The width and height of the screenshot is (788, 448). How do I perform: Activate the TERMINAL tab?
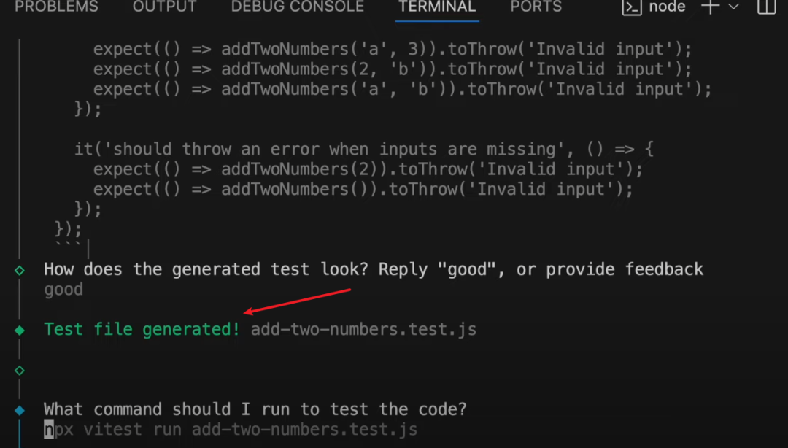[x=437, y=7]
